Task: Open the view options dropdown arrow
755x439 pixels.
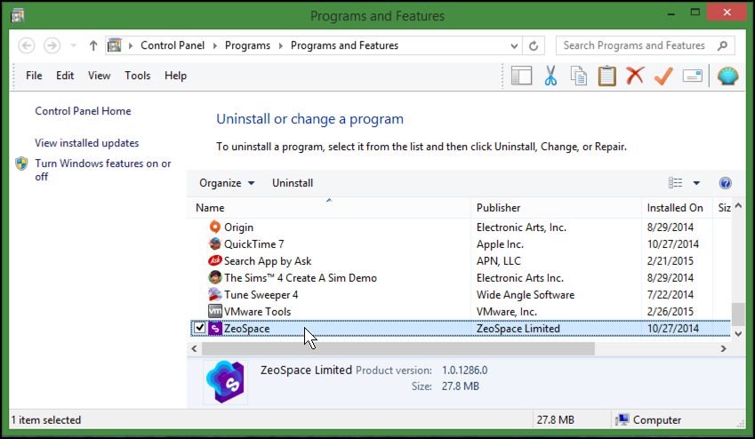Action: pos(696,183)
